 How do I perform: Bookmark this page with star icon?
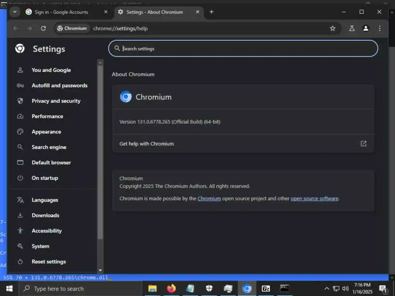333,28
